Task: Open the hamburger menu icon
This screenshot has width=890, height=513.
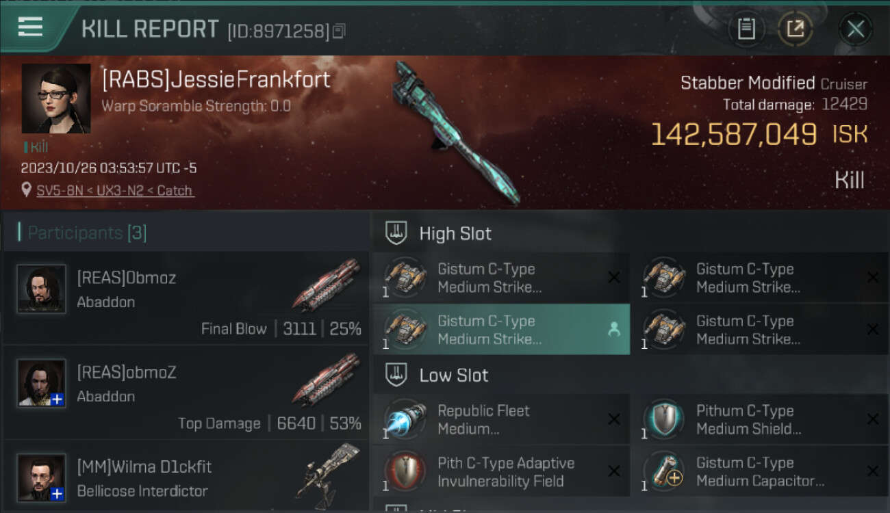Action: point(30,27)
